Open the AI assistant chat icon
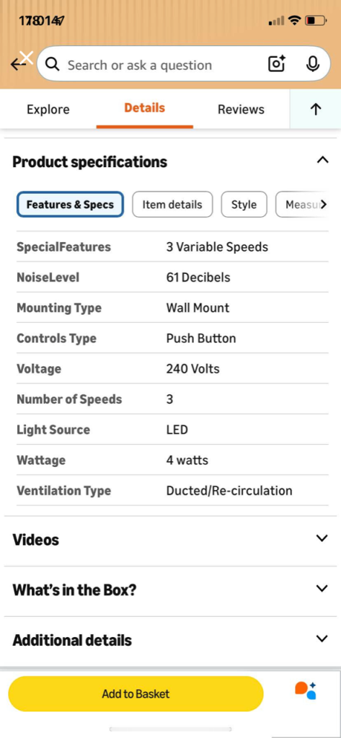 [306, 690]
